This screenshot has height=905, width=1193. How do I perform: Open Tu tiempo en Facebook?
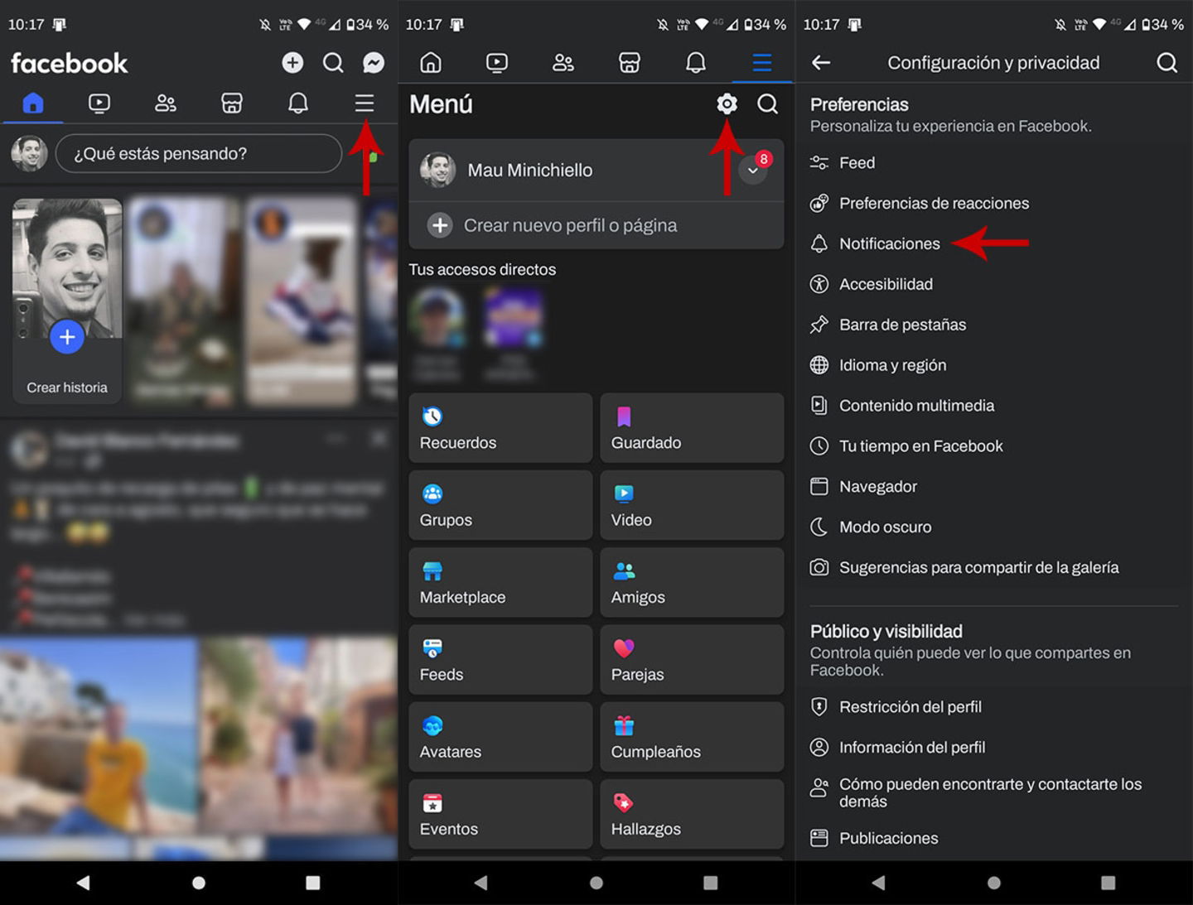[x=994, y=447]
